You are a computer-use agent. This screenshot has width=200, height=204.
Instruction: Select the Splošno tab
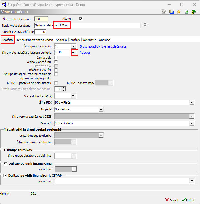click(8, 40)
